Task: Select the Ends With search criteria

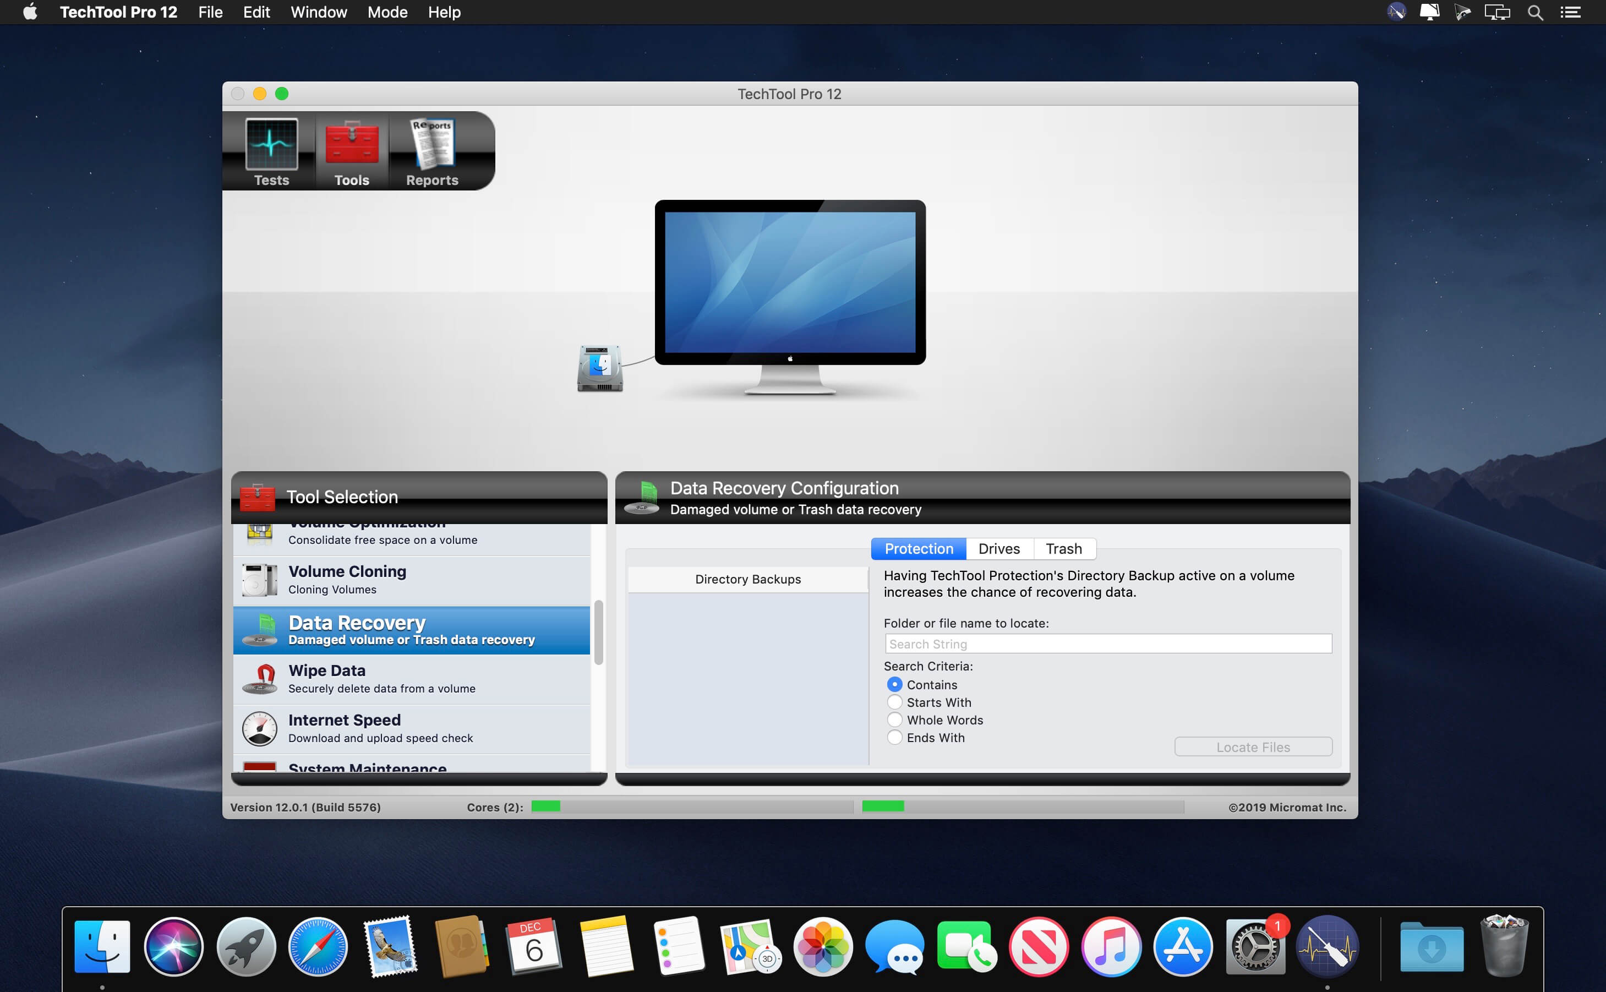Action: 894,738
